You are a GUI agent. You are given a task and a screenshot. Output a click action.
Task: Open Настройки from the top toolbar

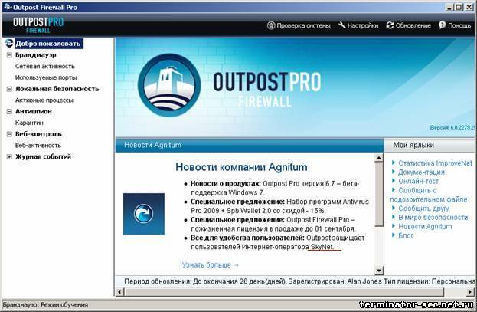[358, 25]
